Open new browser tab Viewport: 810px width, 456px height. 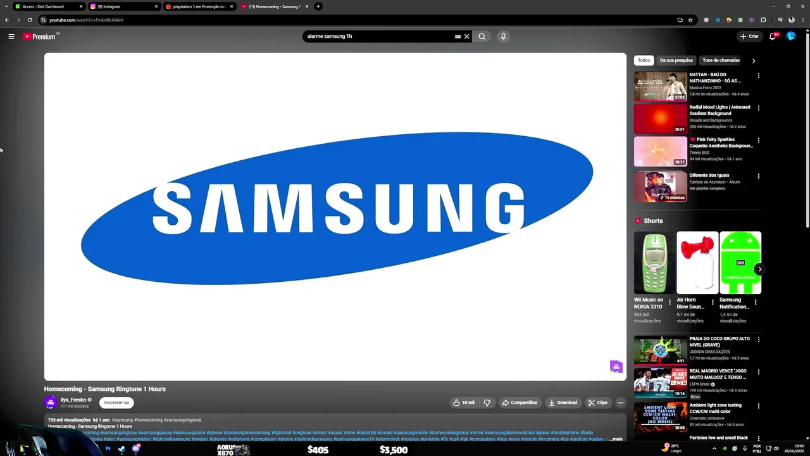tap(318, 6)
